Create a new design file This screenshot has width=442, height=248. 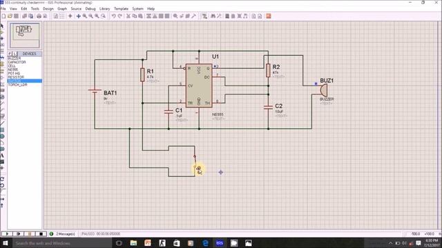coord(3,17)
